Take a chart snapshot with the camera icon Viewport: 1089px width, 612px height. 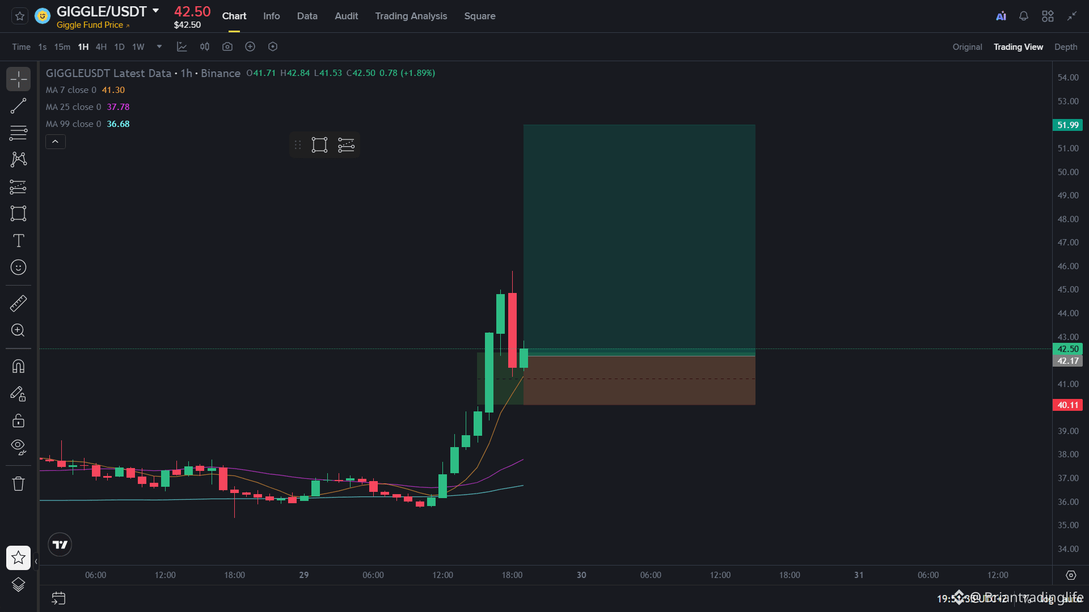(x=227, y=47)
